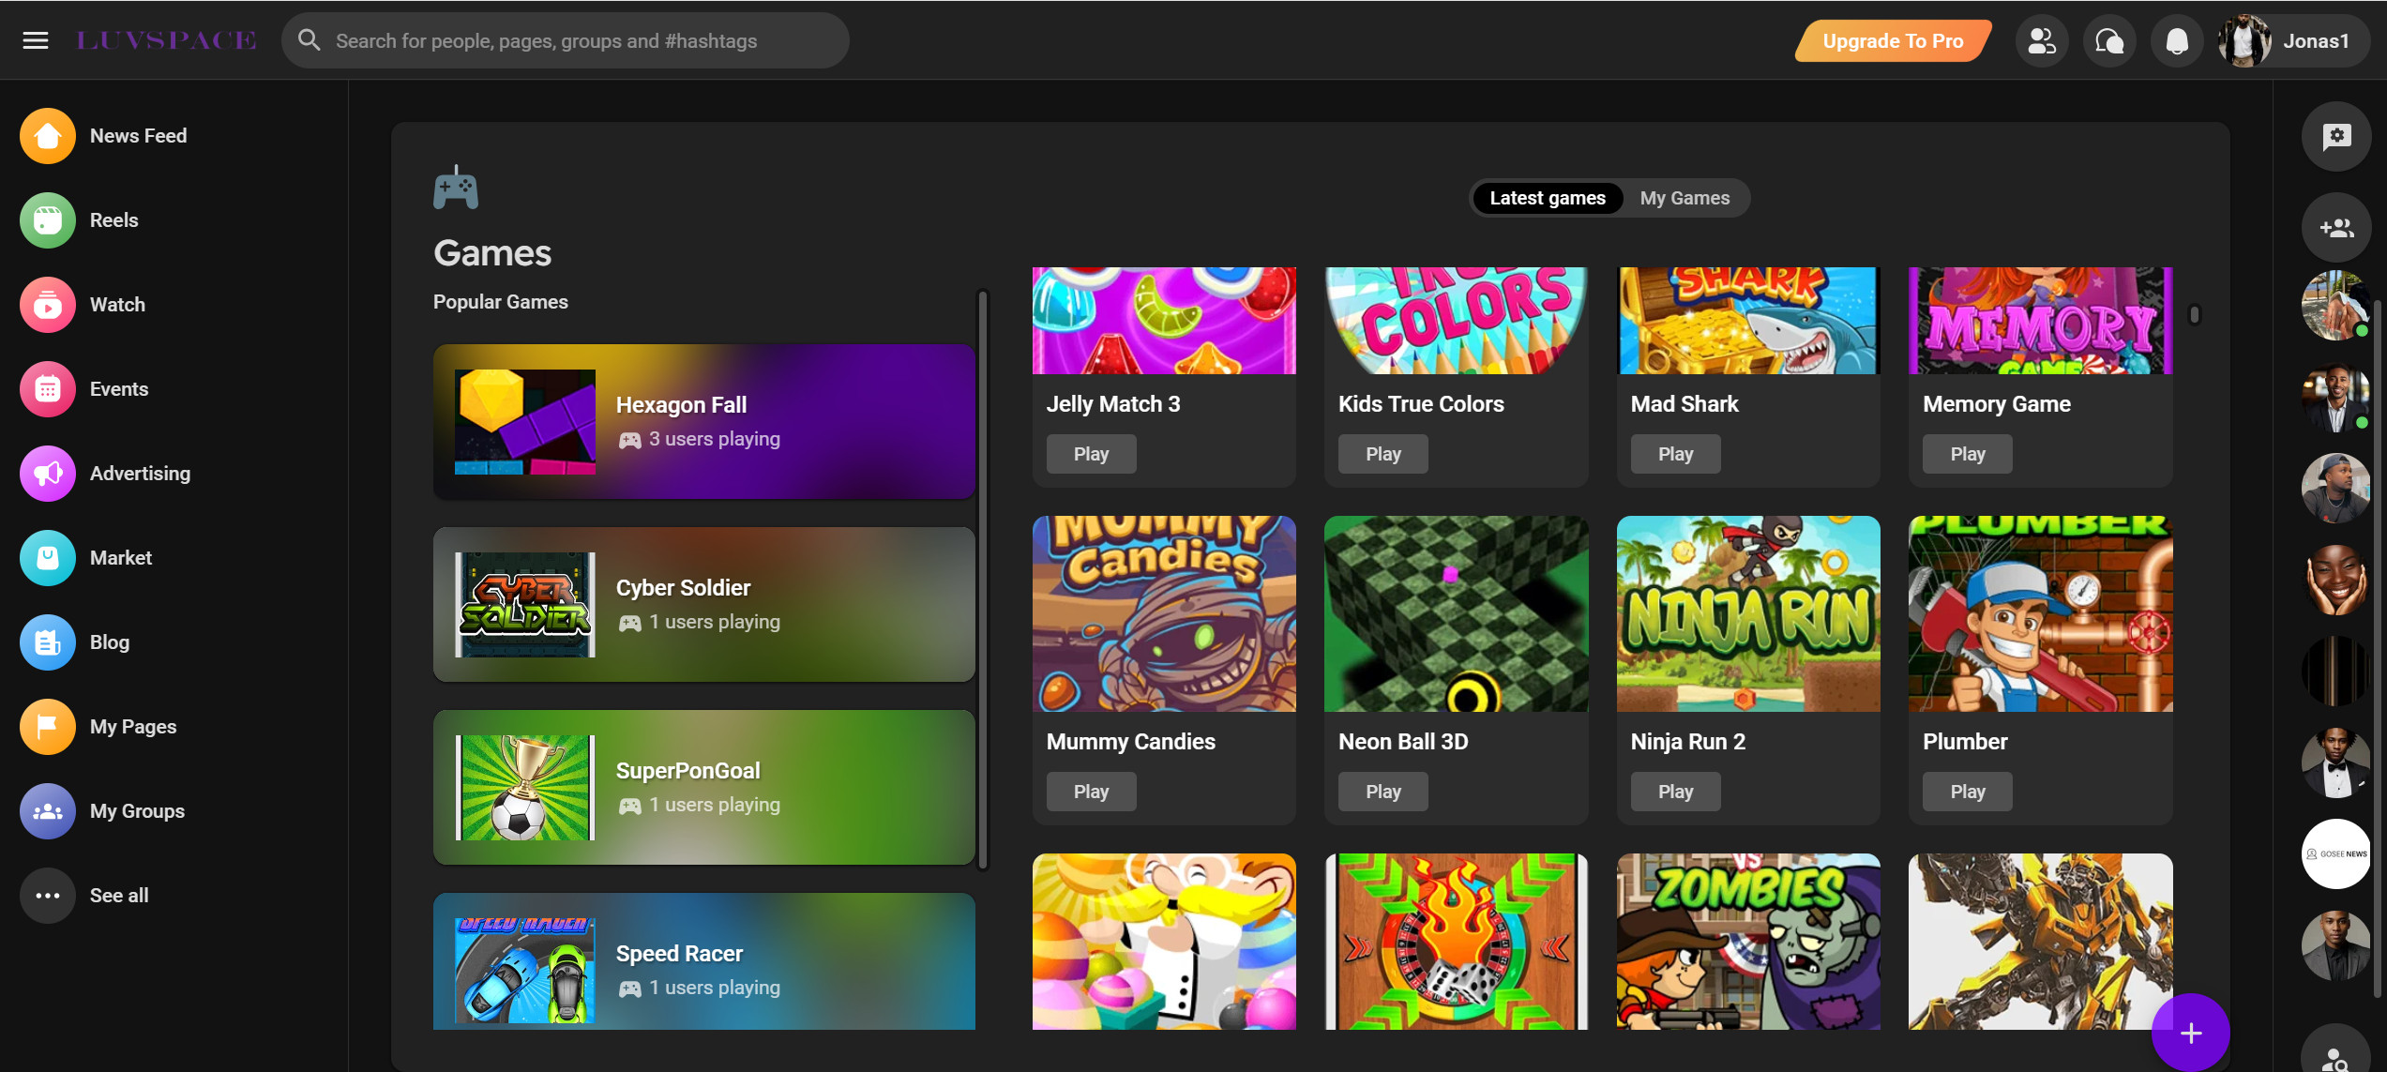Screen dimensions: 2387x1072
Task: Play Ninja Run 2
Action: coord(1675,792)
